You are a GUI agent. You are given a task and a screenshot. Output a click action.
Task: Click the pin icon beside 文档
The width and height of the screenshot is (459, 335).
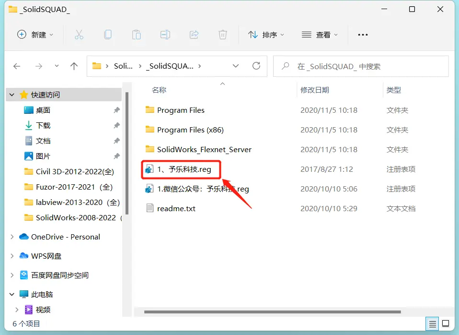click(x=116, y=141)
